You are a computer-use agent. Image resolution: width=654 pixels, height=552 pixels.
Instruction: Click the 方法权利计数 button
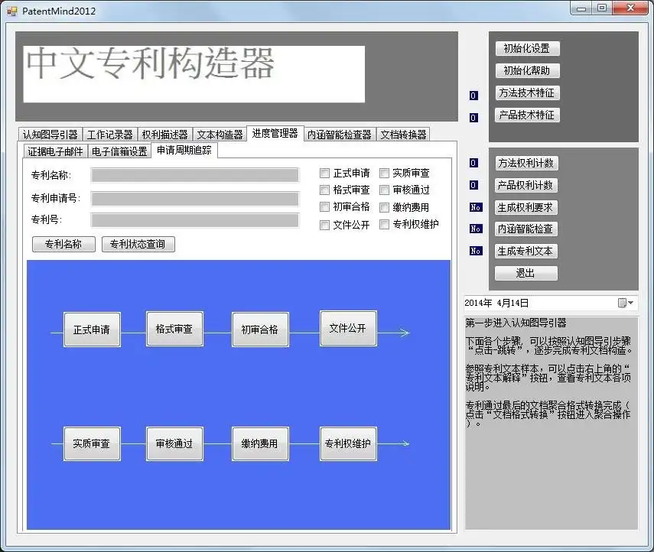[526, 163]
